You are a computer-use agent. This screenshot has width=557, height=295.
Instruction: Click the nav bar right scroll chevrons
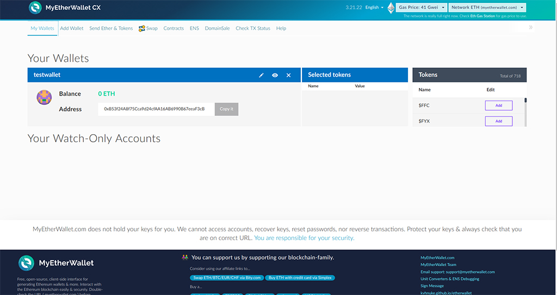click(x=531, y=27)
